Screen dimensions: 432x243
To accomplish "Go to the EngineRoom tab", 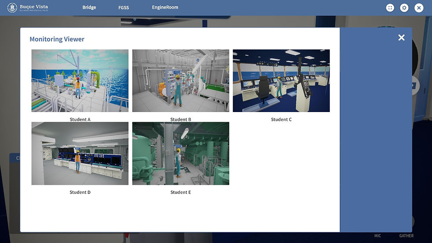I will coord(165,7).
